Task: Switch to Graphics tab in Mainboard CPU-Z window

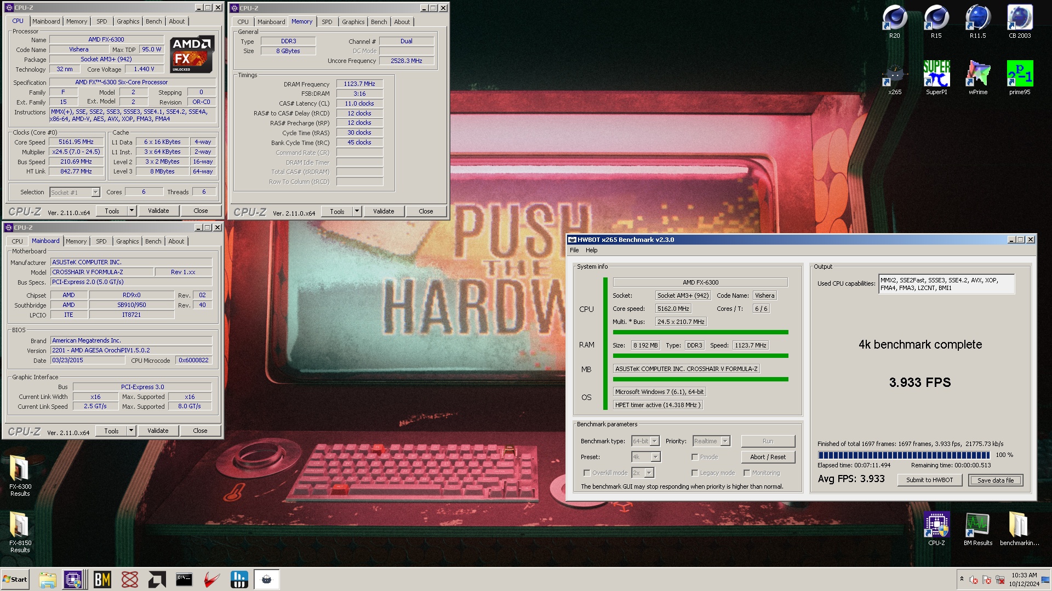Action: click(x=128, y=241)
